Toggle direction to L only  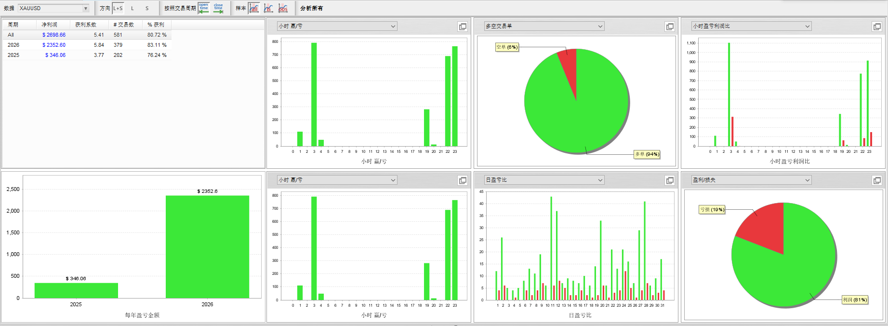[133, 8]
